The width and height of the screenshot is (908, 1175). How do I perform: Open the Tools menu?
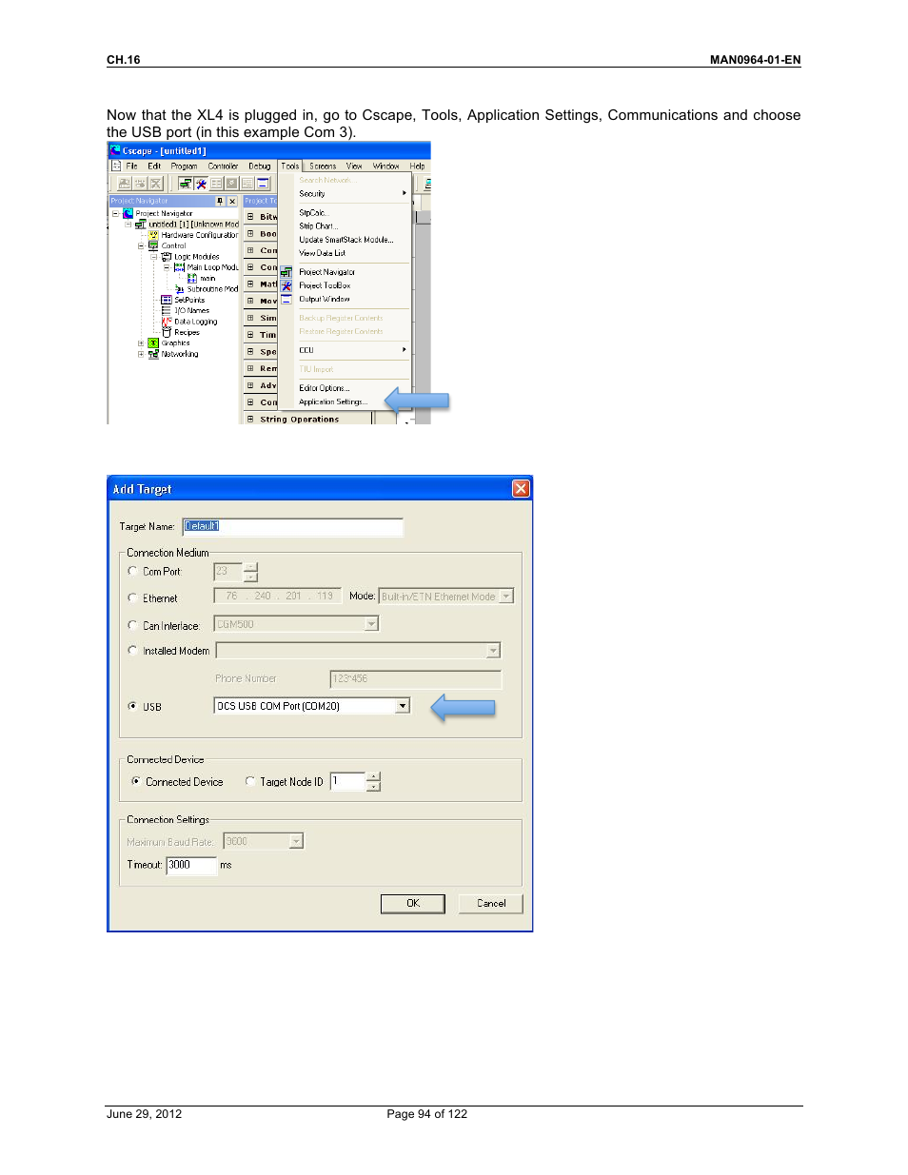290,166
